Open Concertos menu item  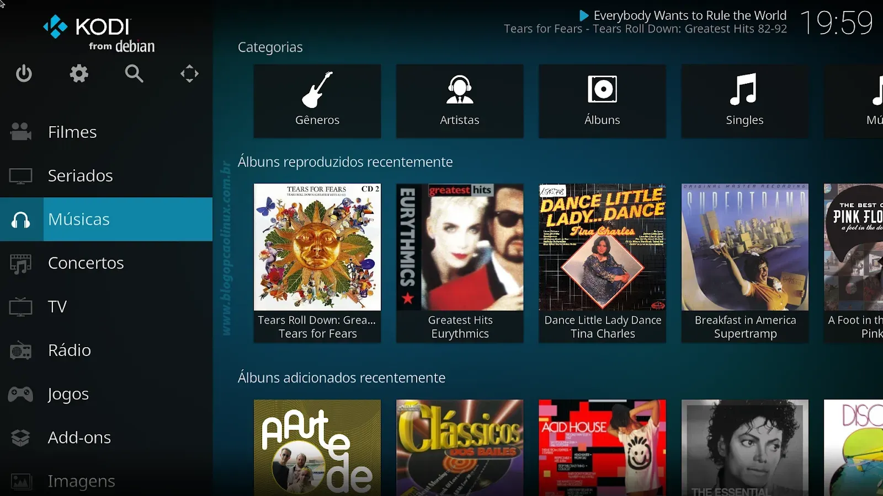tap(106, 263)
